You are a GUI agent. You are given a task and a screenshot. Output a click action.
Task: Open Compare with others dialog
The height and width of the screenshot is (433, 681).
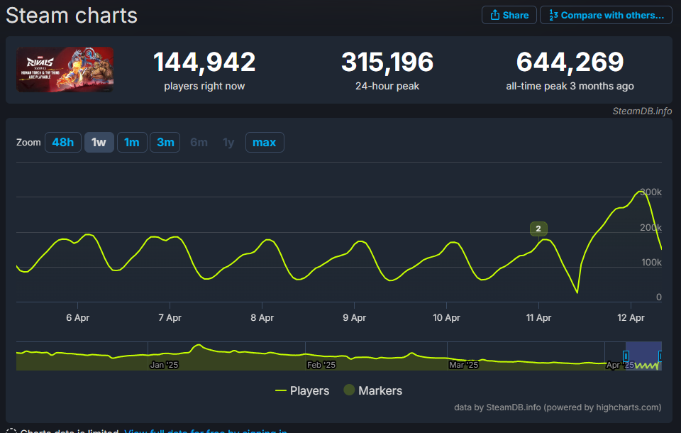(x=606, y=15)
